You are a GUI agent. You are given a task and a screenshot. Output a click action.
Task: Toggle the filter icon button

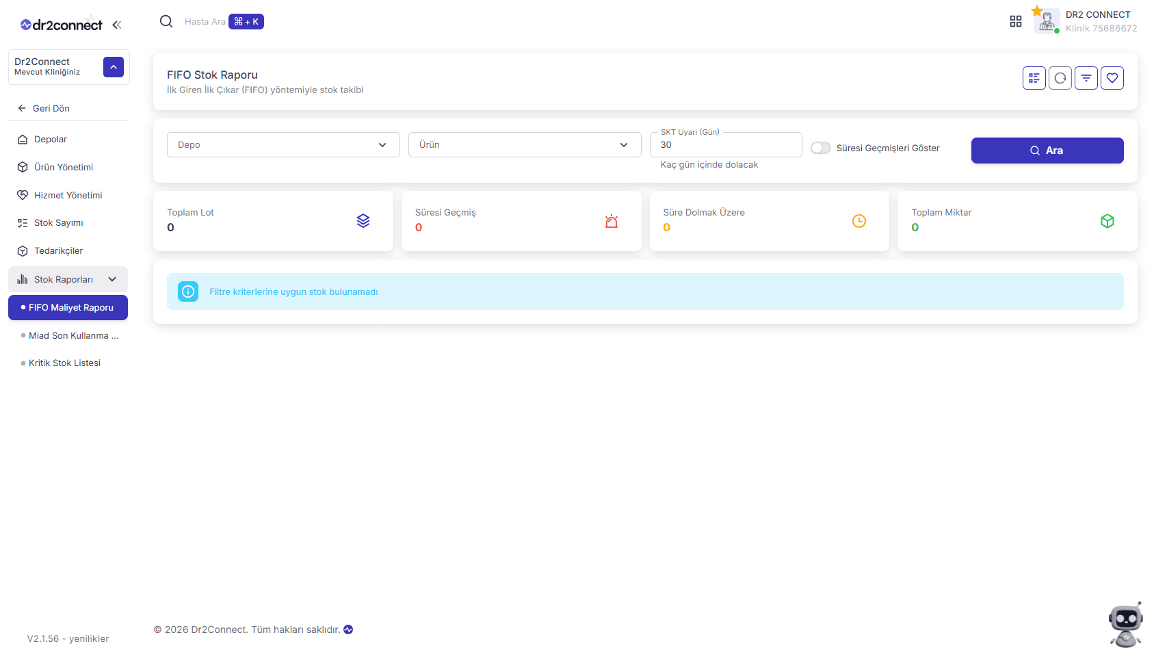tap(1086, 78)
